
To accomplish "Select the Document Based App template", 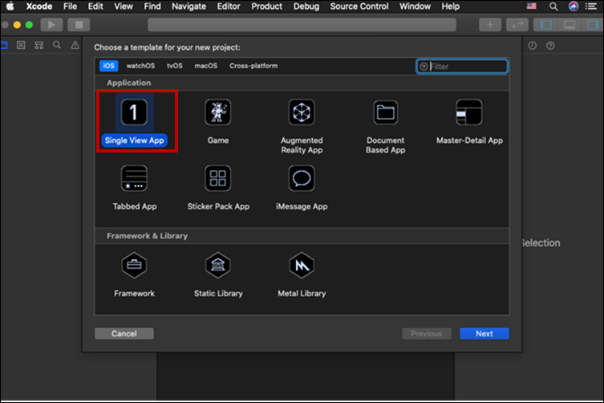I will click(385, 126).
